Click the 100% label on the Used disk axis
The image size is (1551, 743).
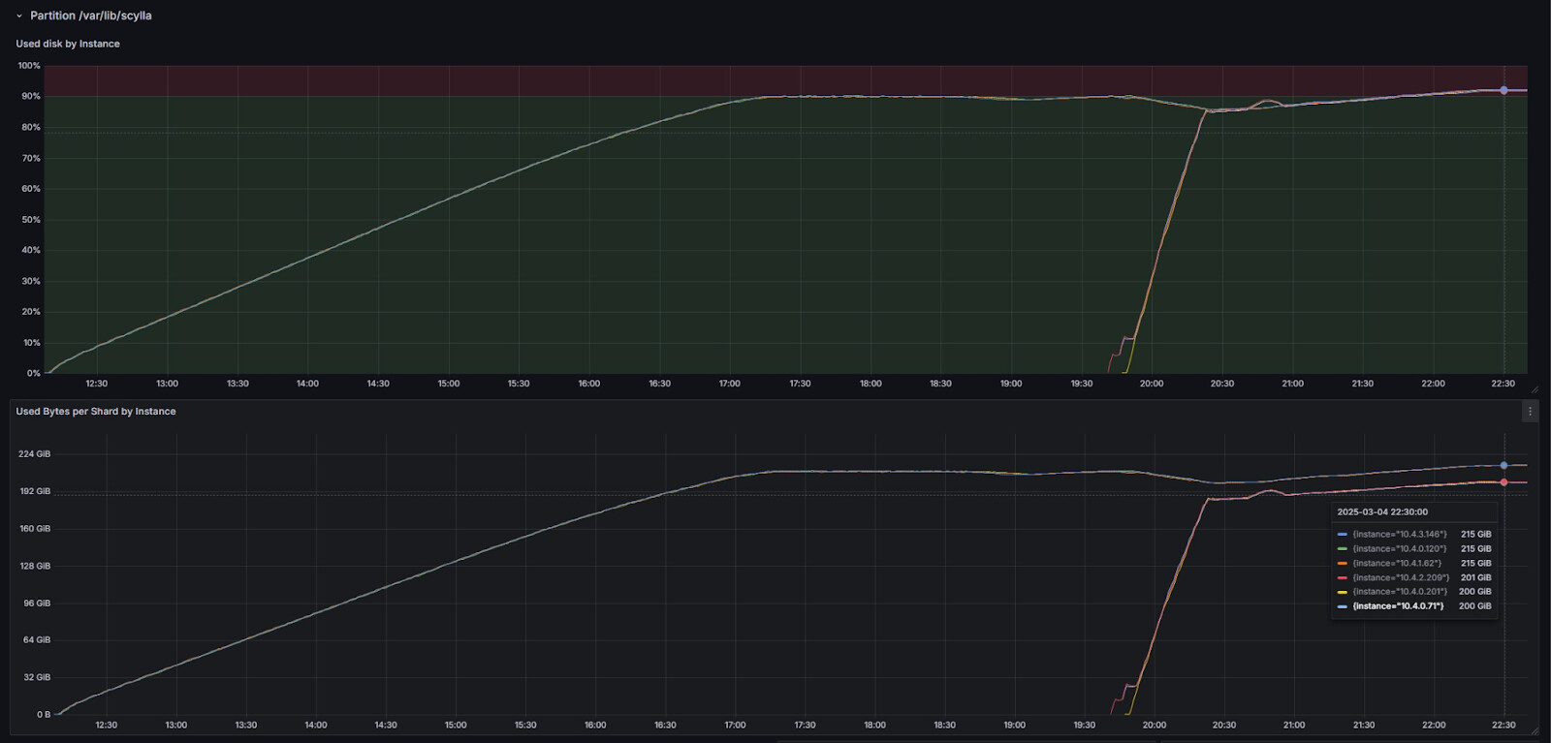coord(29,66)
